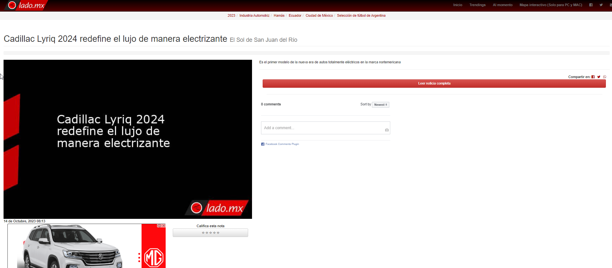Screen dimensions: 612x268
Task: Click the Califica esta nota label
Action: 210,226
